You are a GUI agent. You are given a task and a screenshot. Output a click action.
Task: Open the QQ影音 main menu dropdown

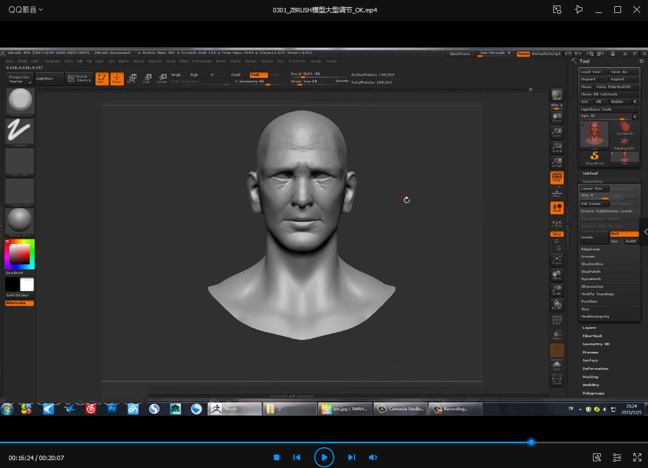25,10
